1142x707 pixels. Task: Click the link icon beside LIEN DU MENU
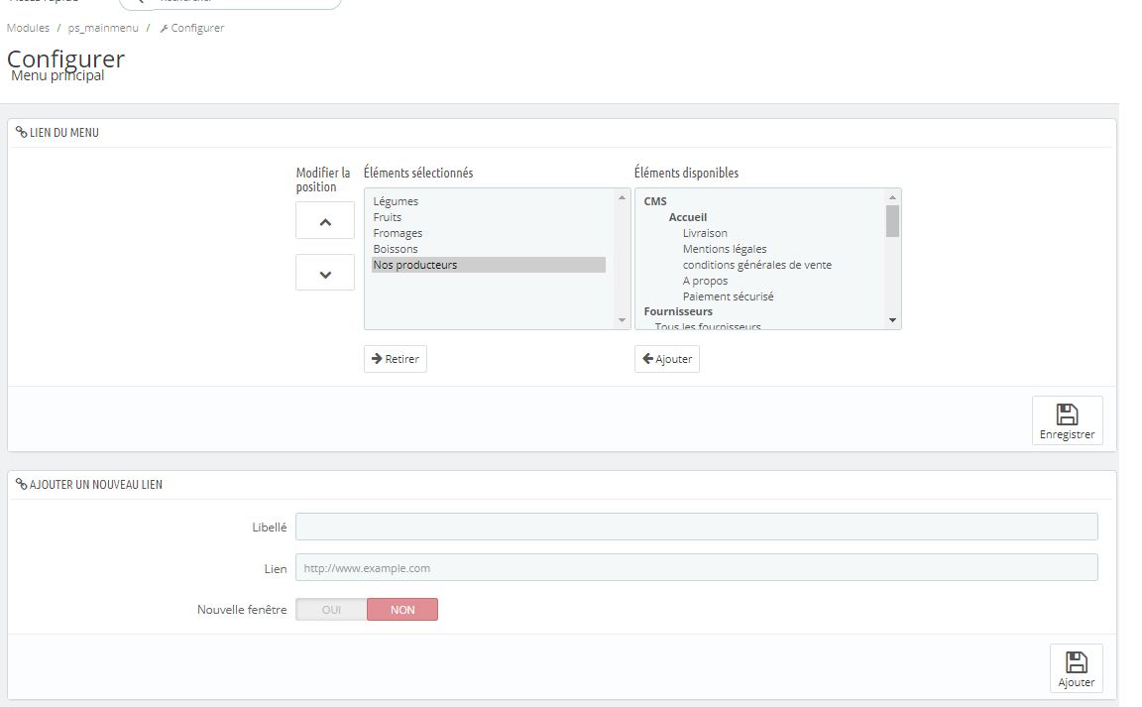[21, 132]
